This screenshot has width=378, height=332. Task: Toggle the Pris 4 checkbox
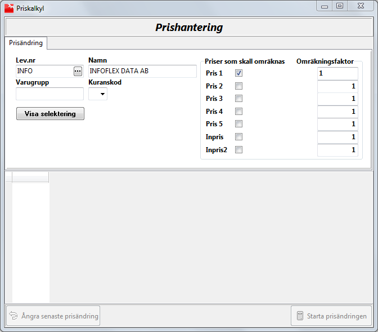(238, 112)
